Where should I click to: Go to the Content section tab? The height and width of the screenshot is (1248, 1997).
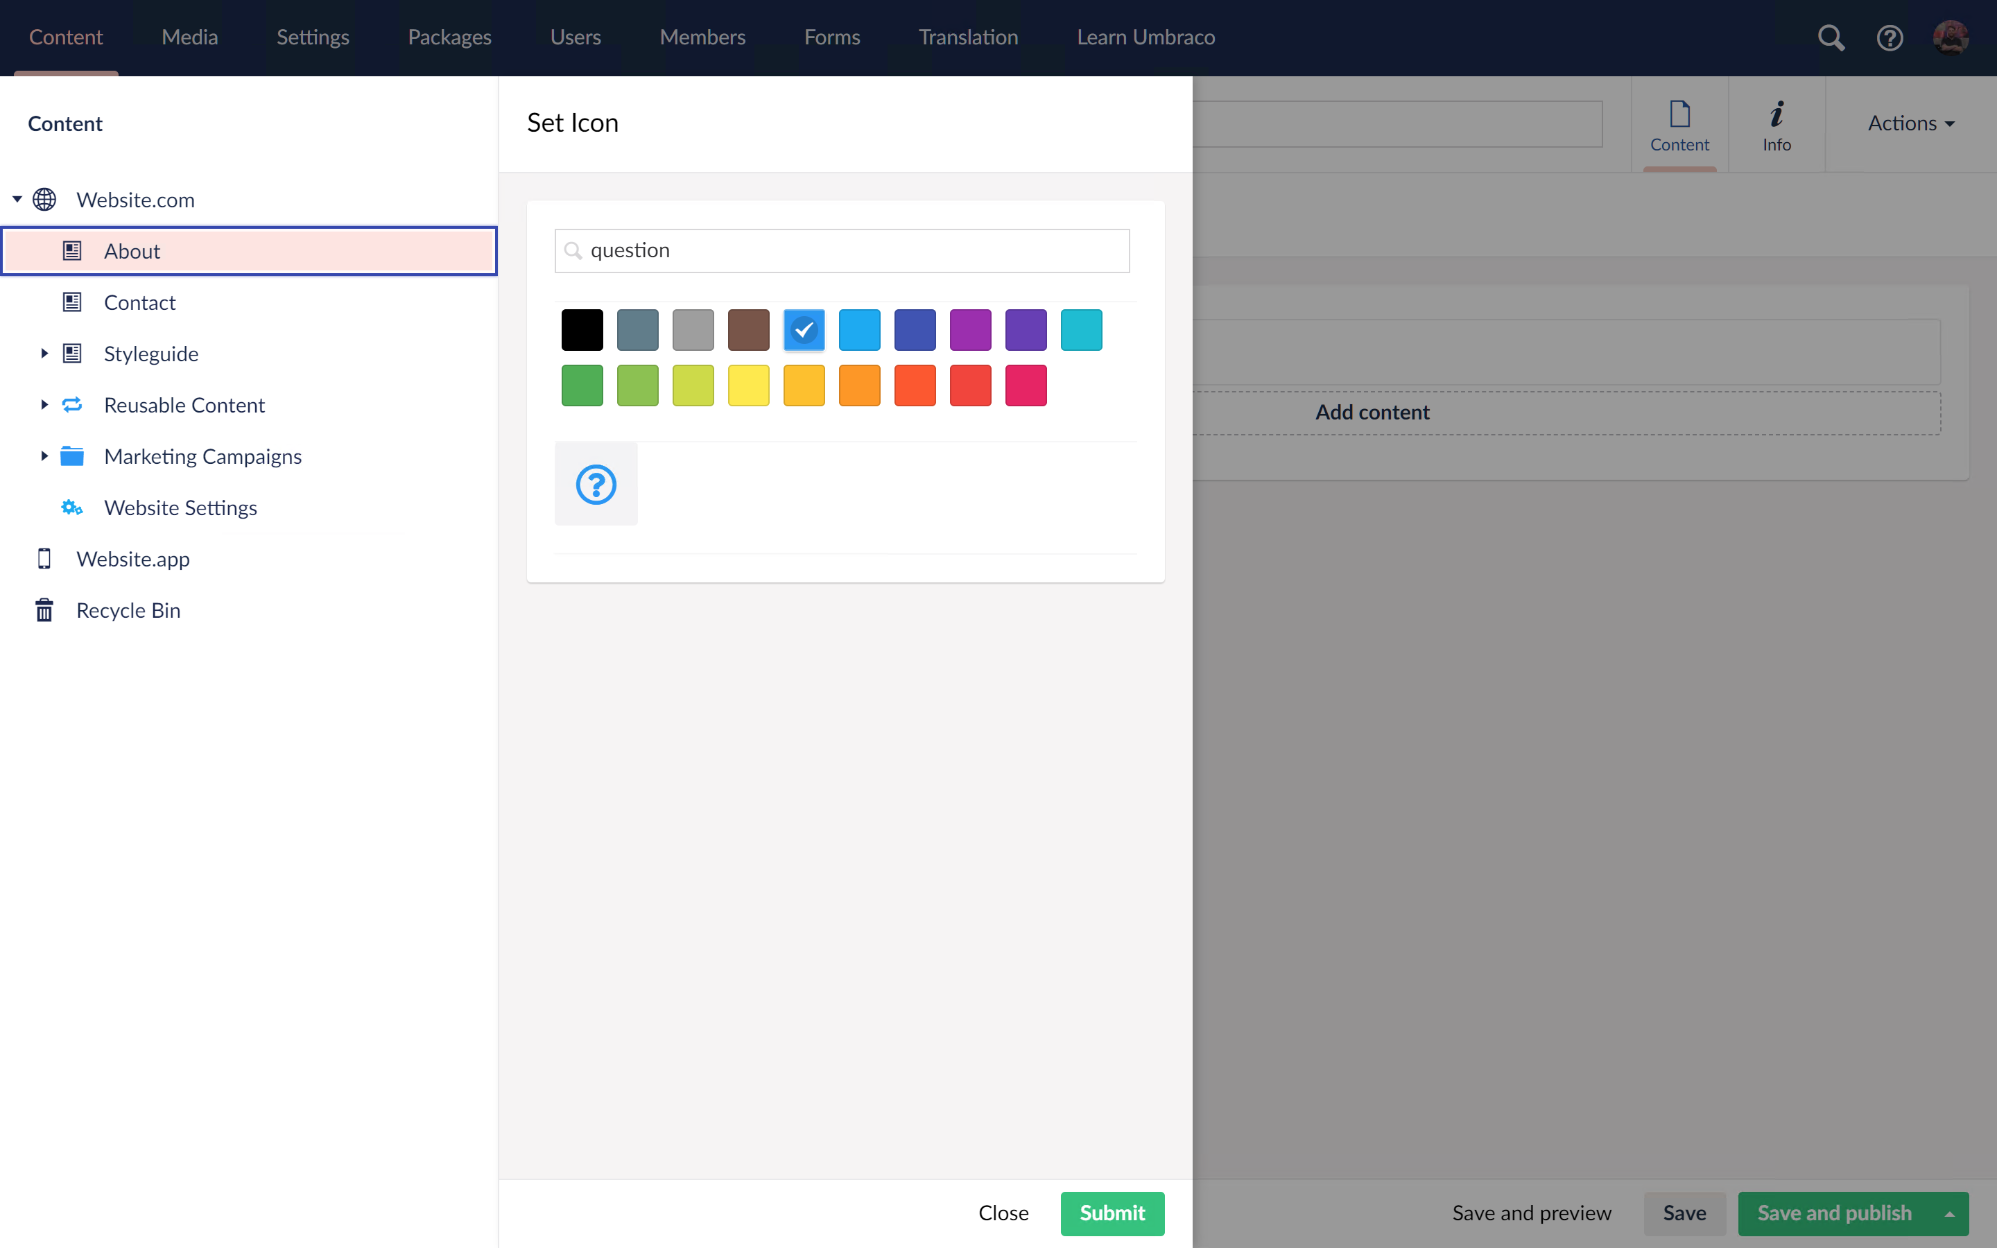point(66,38)
